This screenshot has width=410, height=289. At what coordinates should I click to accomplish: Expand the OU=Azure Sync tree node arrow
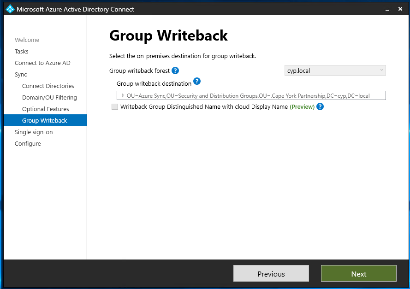(123, 95)
